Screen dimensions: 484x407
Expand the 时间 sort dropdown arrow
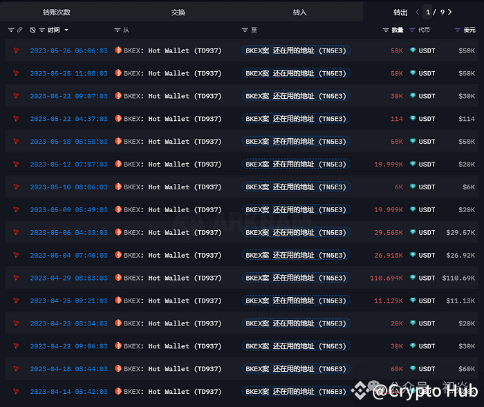(x=66, y=30)
